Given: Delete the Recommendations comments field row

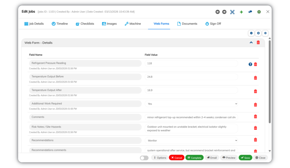Looking at the screenshot, I should 255,151.
